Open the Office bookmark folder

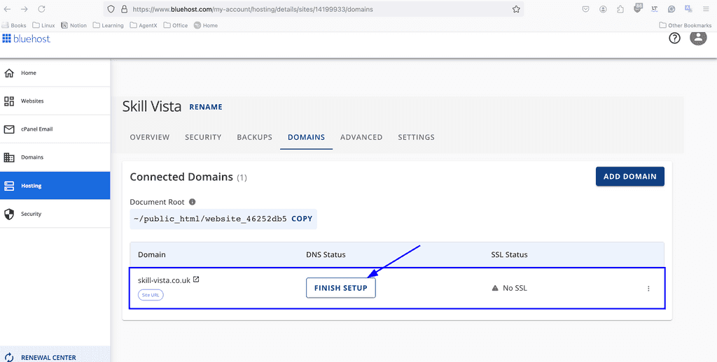point(176,26)
